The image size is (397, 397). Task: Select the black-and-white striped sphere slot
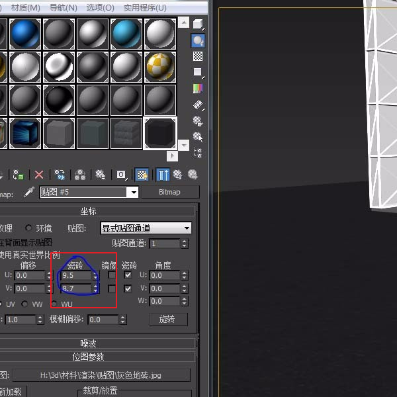coord(59,67)
